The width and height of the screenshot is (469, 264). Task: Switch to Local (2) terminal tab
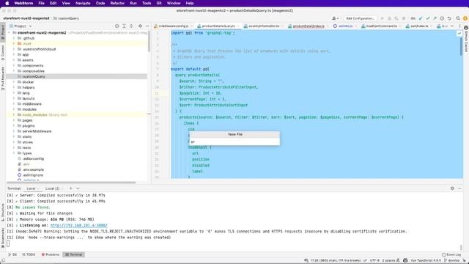52,188
